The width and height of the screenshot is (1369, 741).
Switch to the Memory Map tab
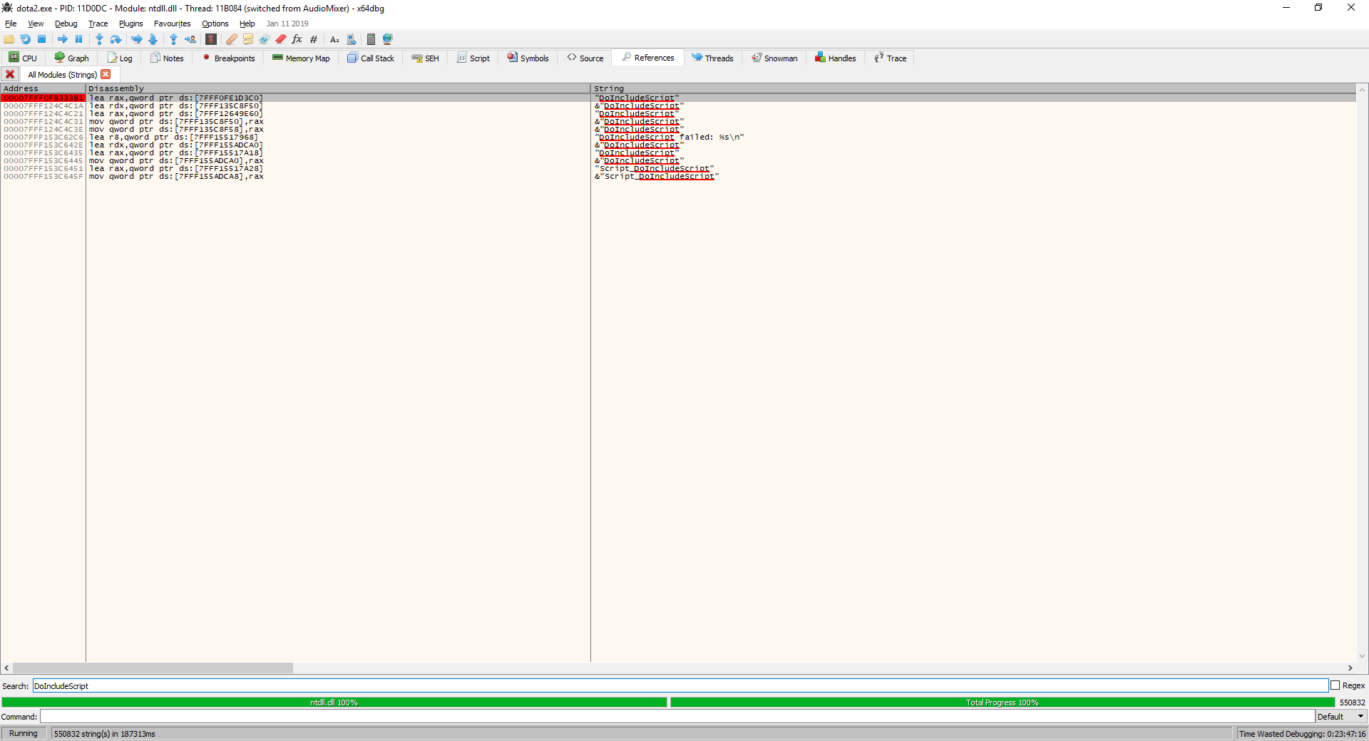(301, 58)
